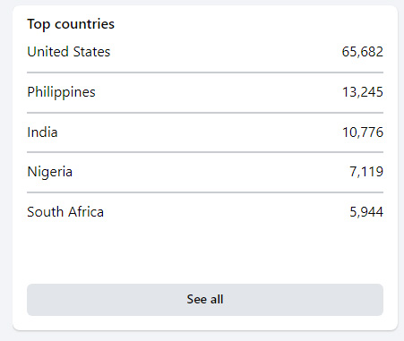Click the word countries in heading

(x=84, y=24)
